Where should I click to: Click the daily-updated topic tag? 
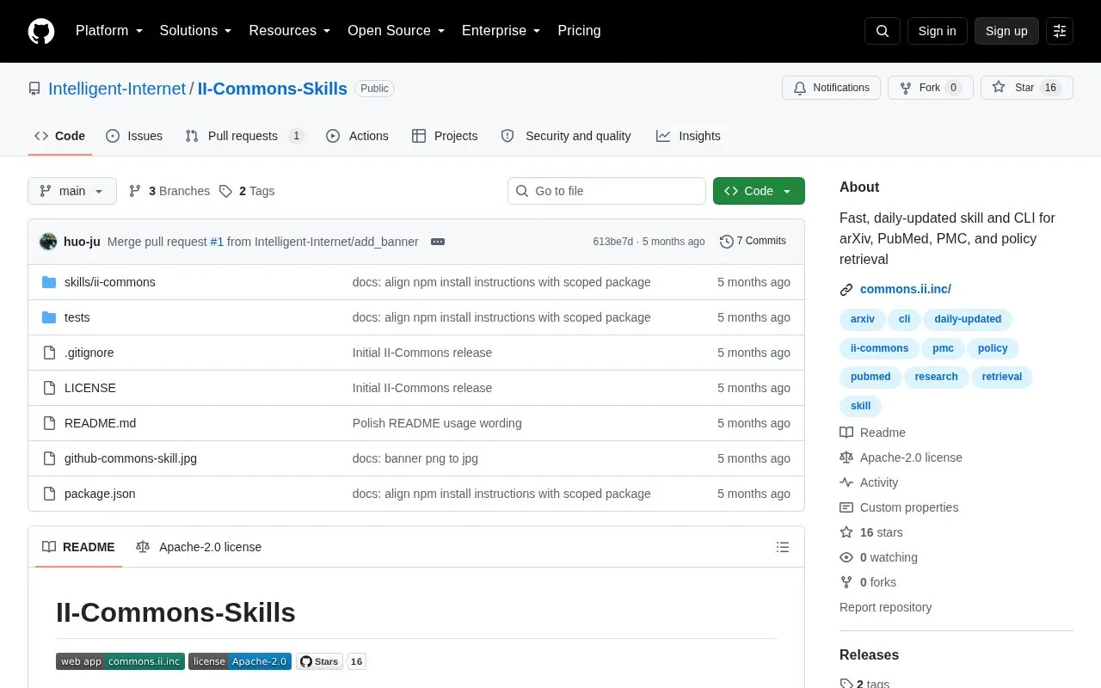click(x=968, y=319)
